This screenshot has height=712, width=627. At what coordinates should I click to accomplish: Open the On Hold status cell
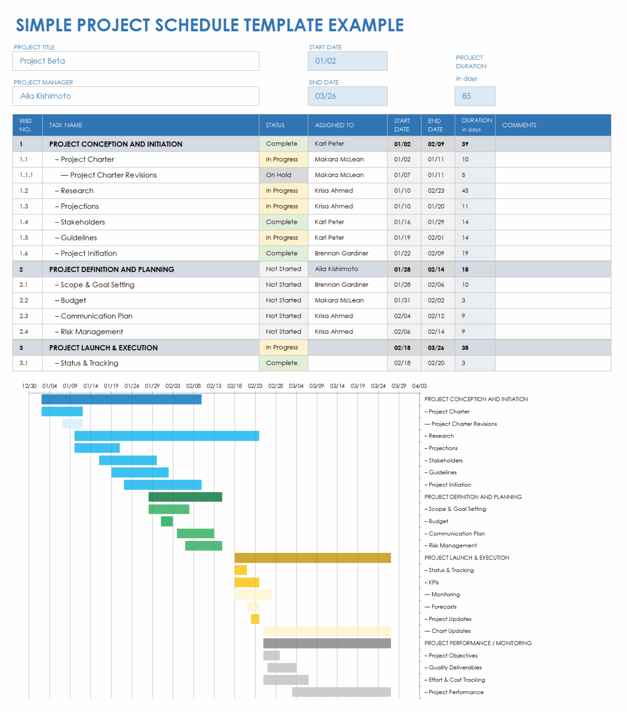[x=283, y=175]
